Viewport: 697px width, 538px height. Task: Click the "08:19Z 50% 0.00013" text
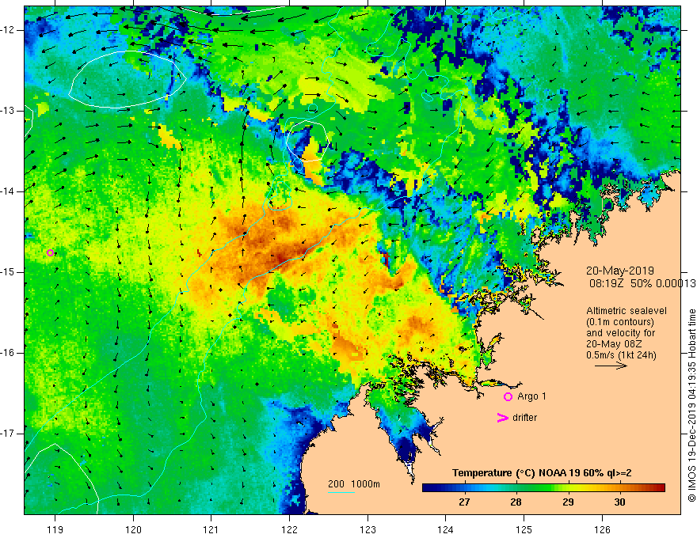[642, 283]
